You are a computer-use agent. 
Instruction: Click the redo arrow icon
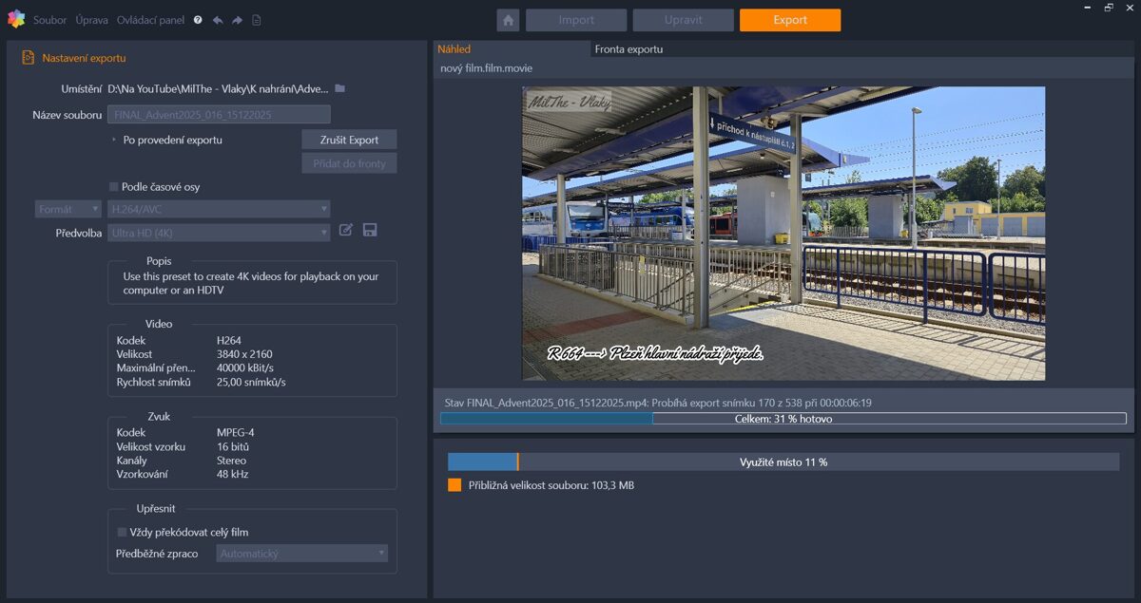click(237, 20)
